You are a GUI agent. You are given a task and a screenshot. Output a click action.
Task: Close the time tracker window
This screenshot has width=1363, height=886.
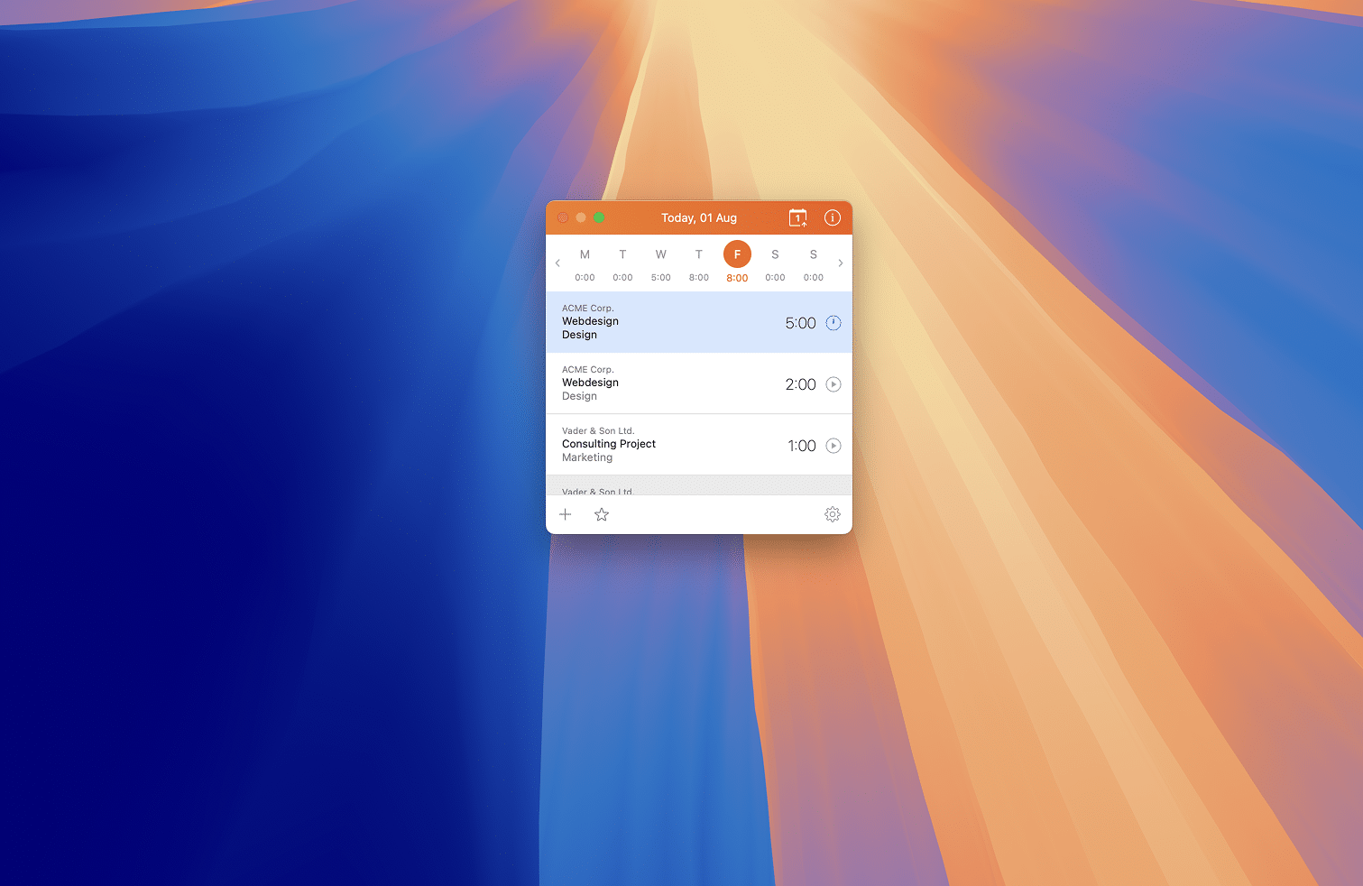coord(563,217)
